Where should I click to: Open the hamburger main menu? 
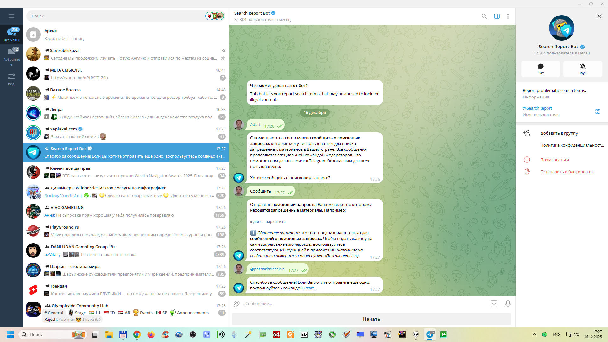point(11,16)
